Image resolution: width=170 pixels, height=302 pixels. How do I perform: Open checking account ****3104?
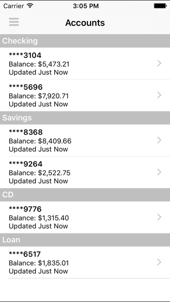(85, 63)
